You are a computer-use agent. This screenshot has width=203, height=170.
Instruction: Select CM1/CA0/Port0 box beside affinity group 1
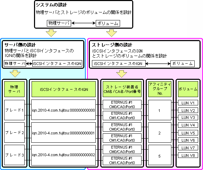pos(122,116)
